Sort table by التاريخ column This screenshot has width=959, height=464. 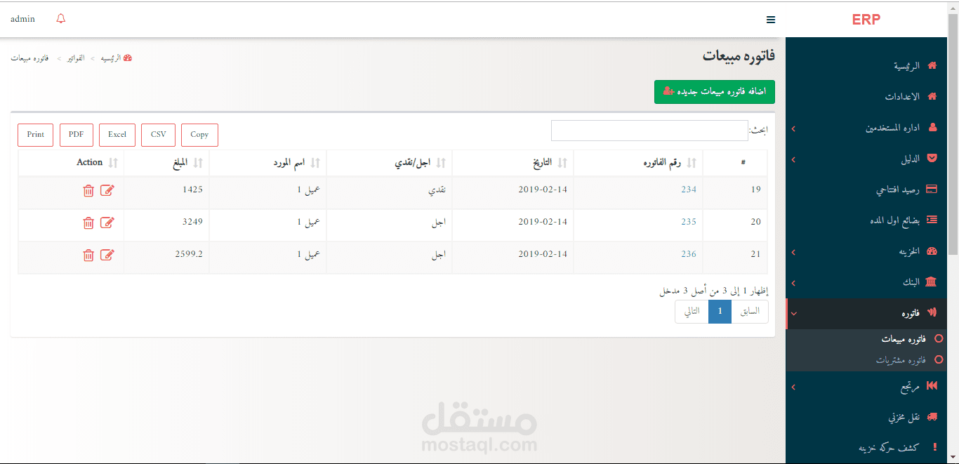pos(513,163)
